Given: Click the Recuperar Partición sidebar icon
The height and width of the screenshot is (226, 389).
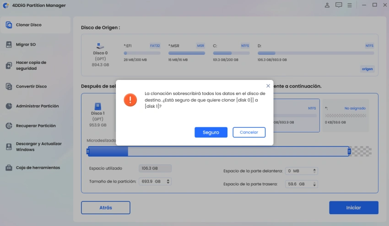Looking at the screenshot, I should coord(9,126).
